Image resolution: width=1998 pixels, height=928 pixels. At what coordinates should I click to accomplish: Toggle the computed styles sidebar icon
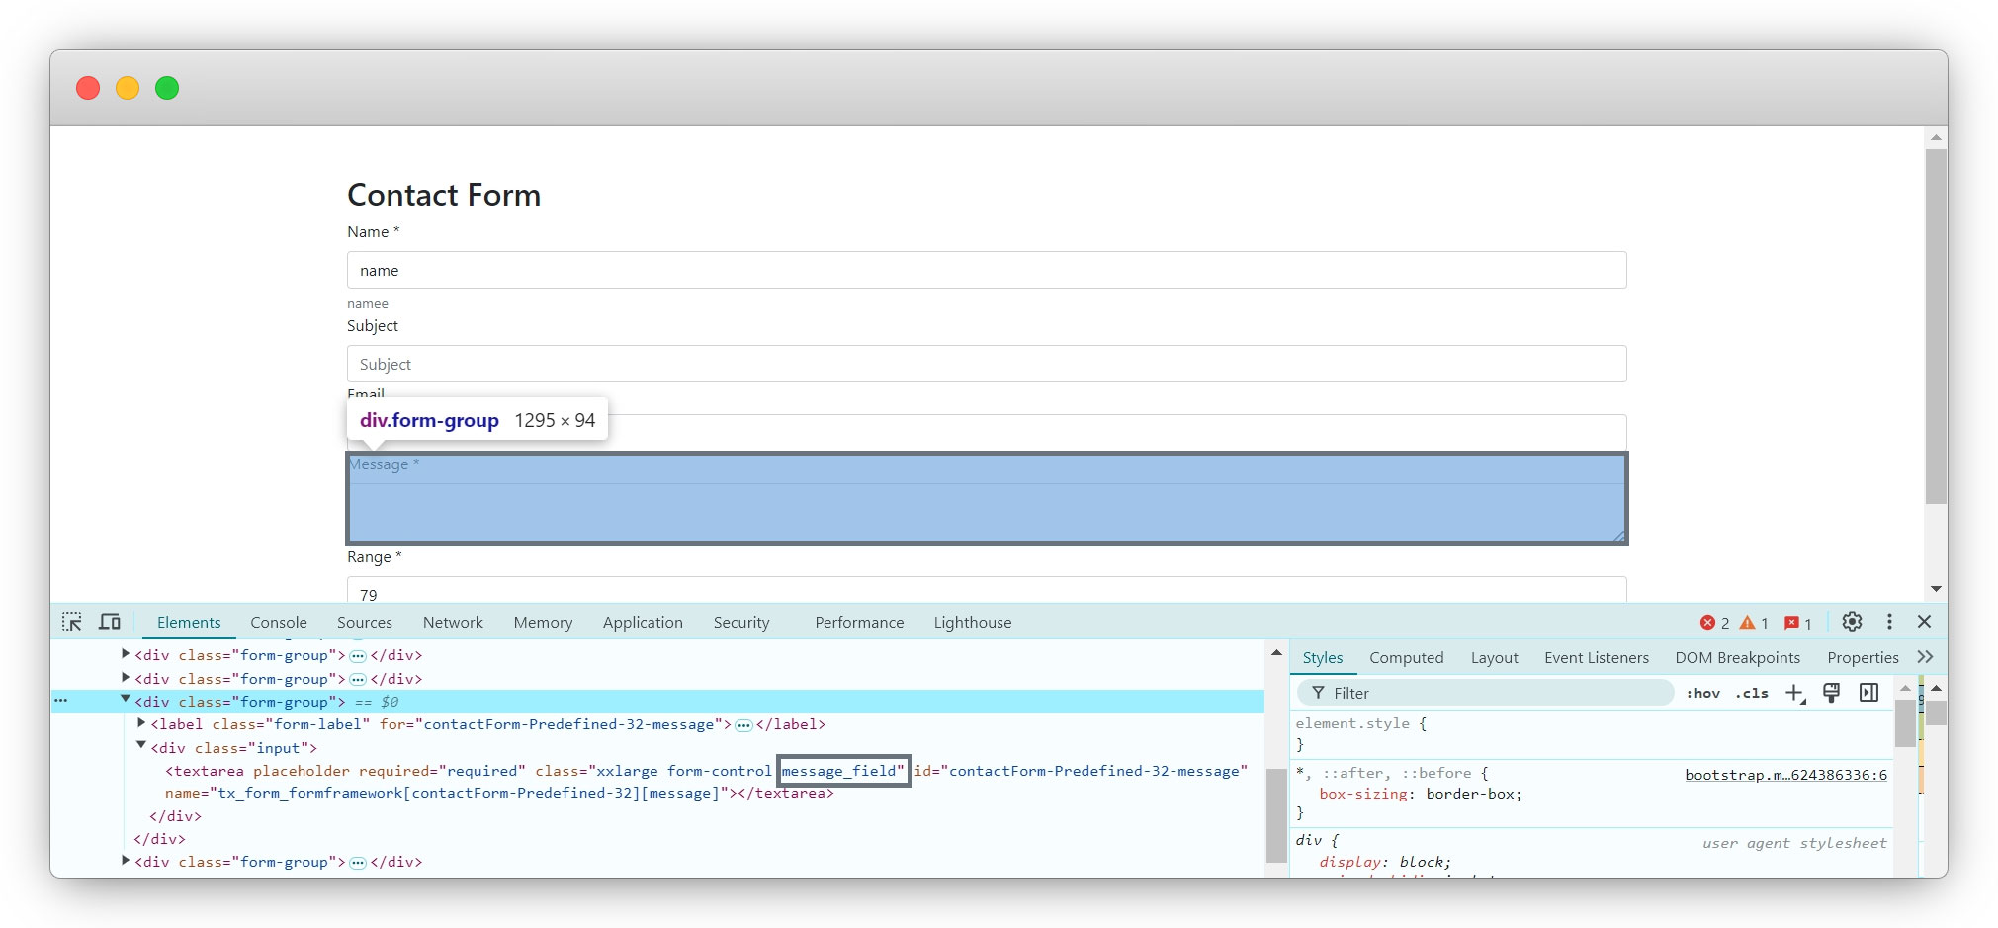point(1868,693)
